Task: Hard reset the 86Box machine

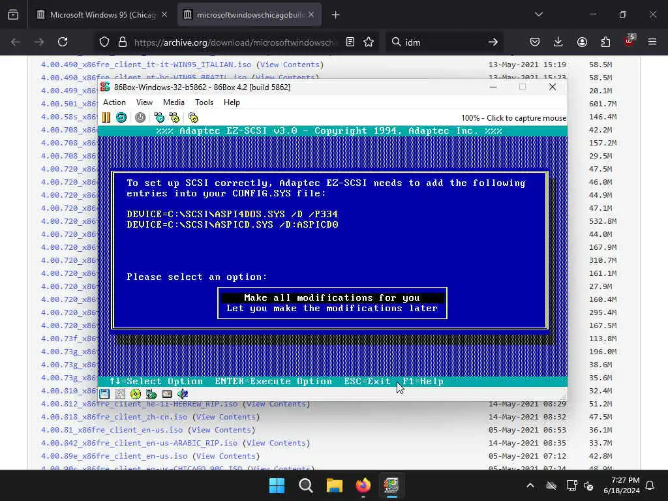Action: [121, 117]
